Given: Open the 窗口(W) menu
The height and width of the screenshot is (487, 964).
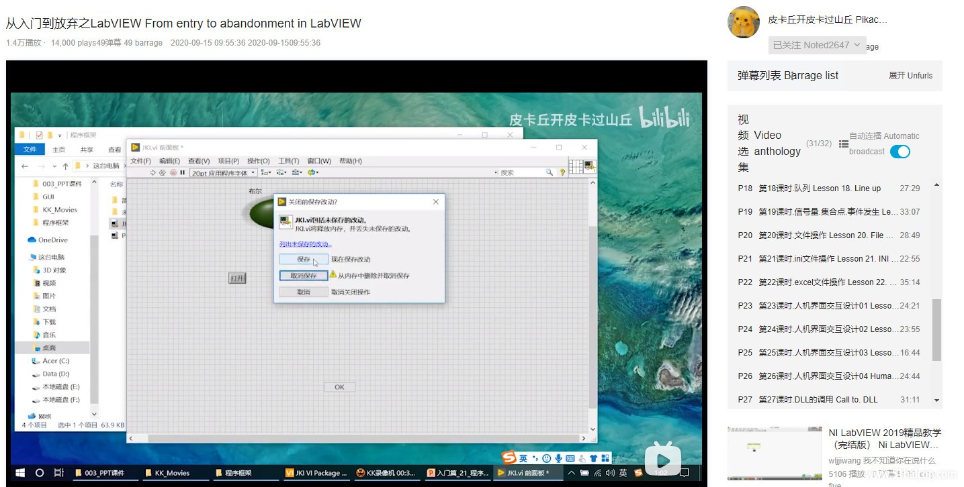Looking at the screenshot, I should [319, 161].
